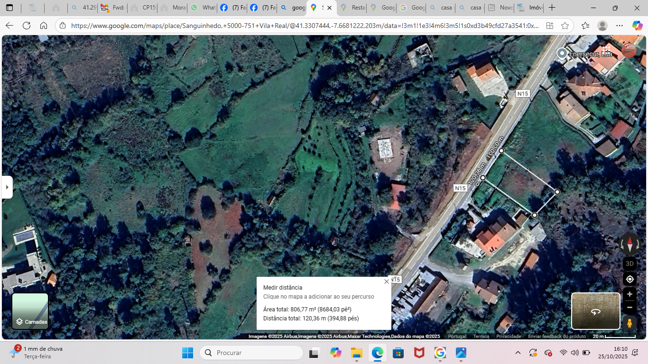Show hidden system tray icons chevron
Screen dimensions: 648x364
(x=518, y=353)
